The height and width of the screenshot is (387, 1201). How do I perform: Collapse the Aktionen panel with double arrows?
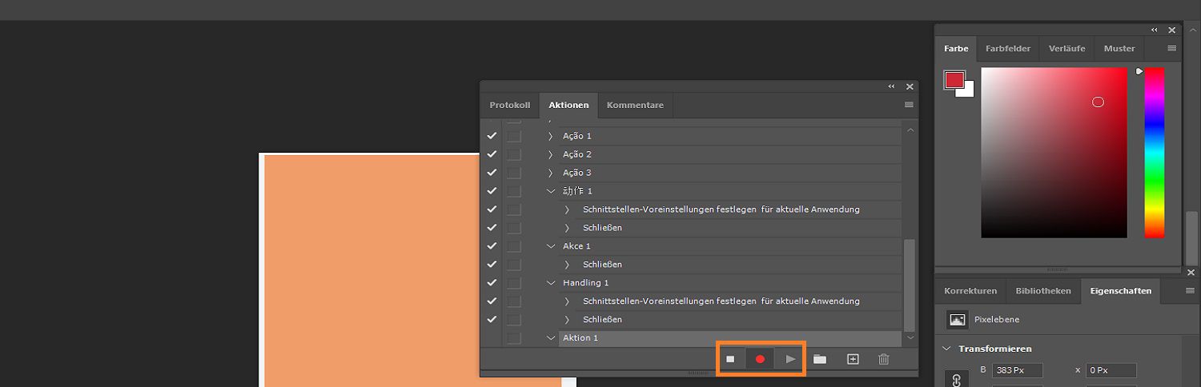coord(892,86)
